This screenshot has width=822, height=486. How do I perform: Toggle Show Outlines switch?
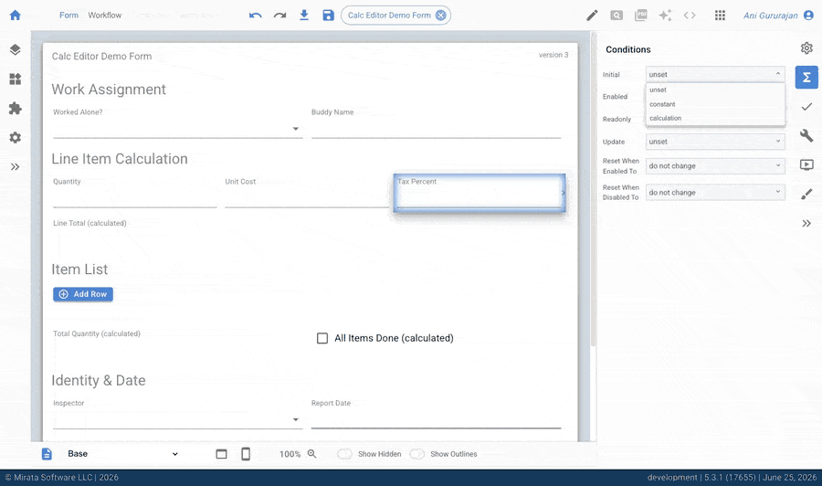point(416,454)
